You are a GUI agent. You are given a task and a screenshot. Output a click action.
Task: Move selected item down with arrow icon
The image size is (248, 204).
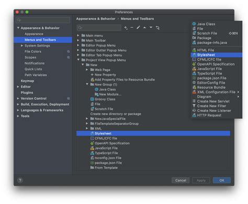tap(151, 28)
